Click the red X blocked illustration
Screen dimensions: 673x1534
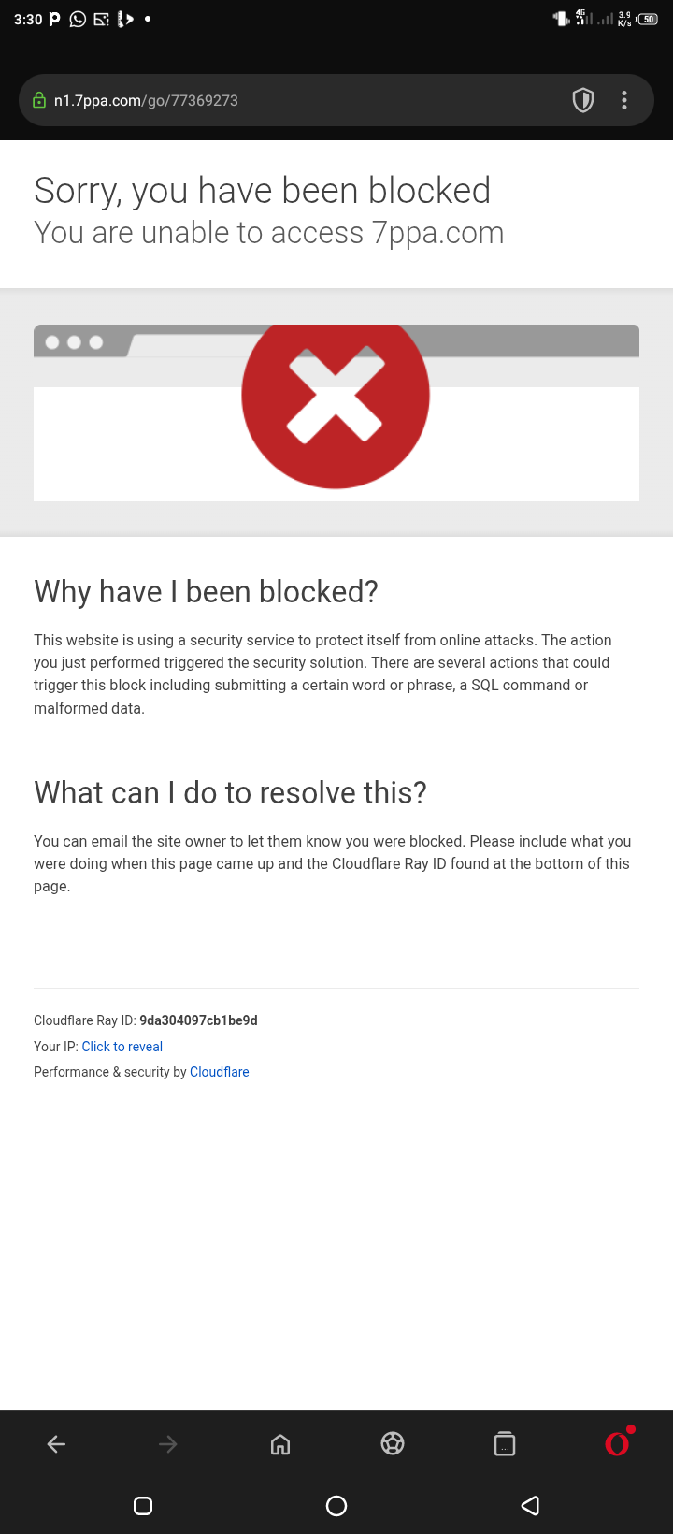pyautogui.click(x=336, y=396)
